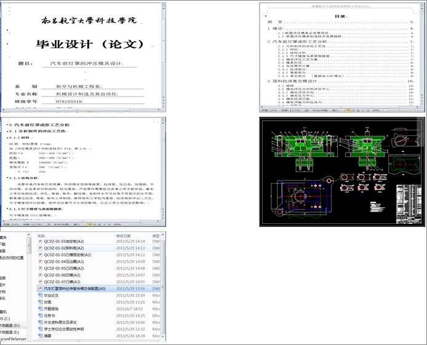Click the date 2011/6/7 18:53

point(128,309)
